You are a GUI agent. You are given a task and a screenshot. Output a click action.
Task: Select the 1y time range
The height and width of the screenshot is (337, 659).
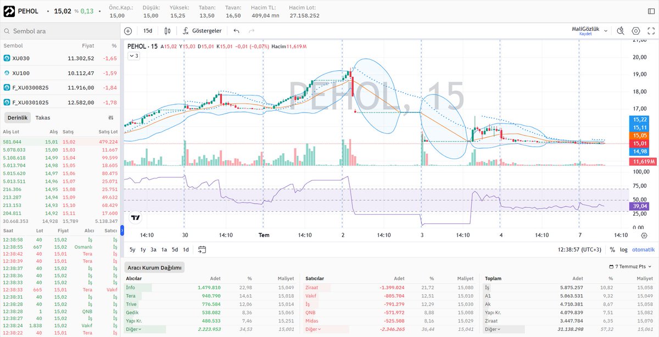143,249
